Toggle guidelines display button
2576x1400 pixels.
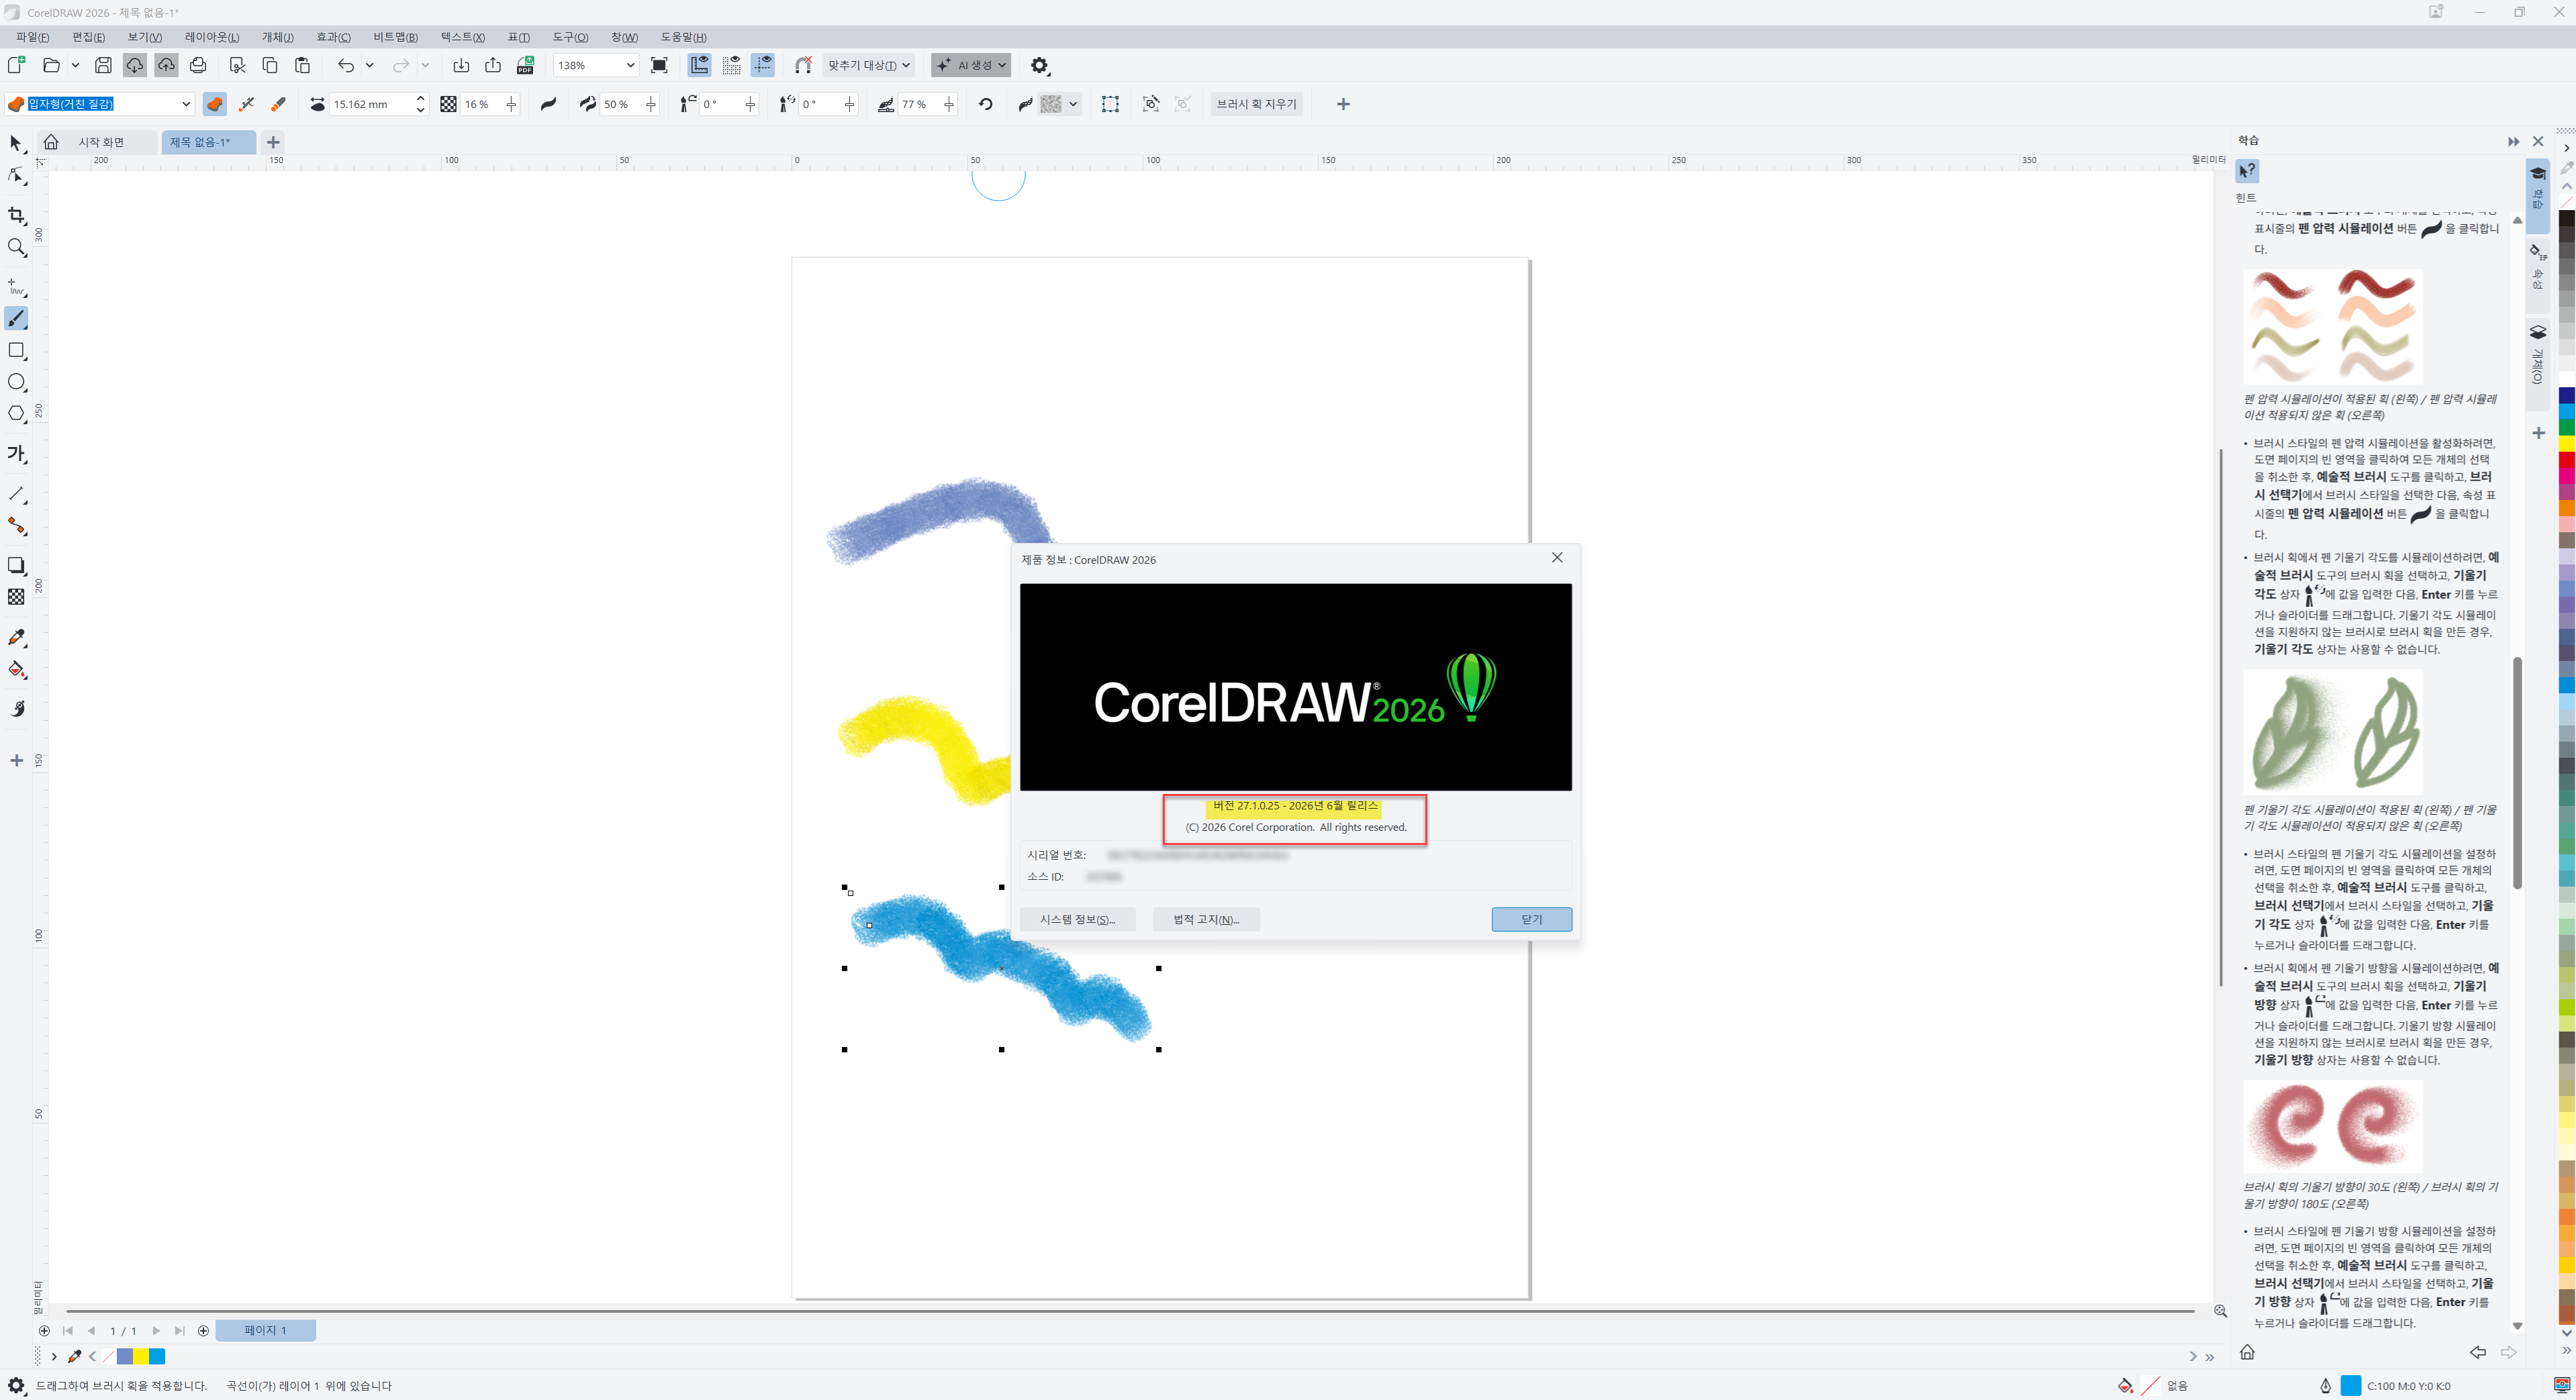[x=764, y=65]
